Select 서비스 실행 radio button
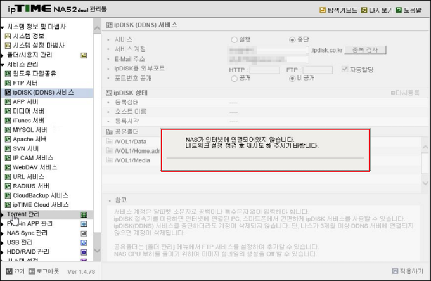 [234, 40]
